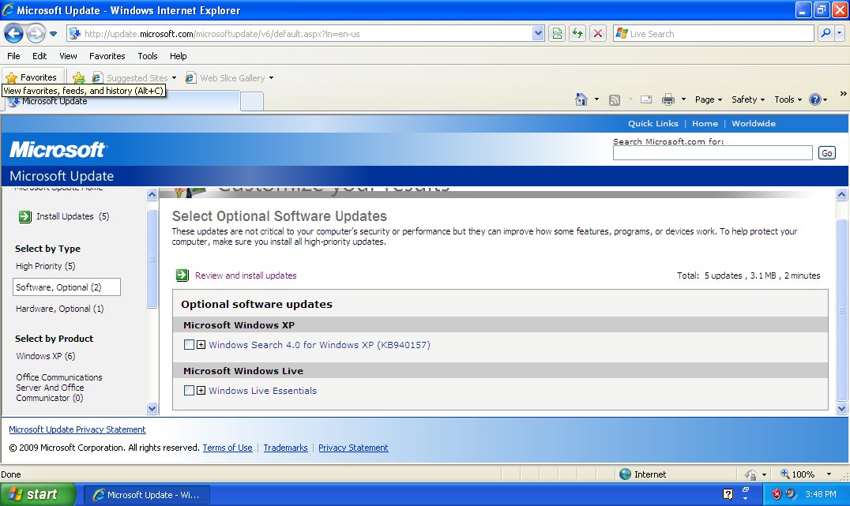Click the Live Search magnifier button
Viewport: 850px width, 506px height.
(825, 34)
